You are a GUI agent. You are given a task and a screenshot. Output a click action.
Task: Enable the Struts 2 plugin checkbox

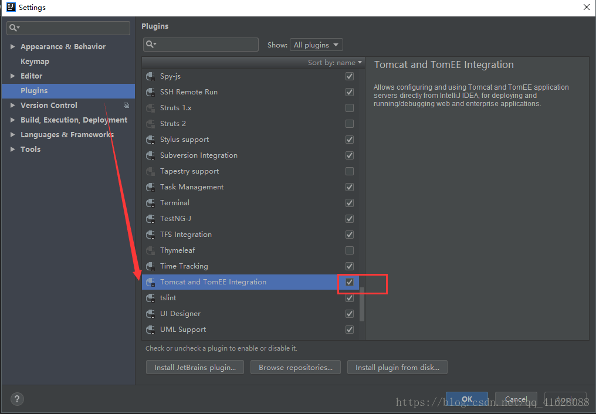[349, 124]
